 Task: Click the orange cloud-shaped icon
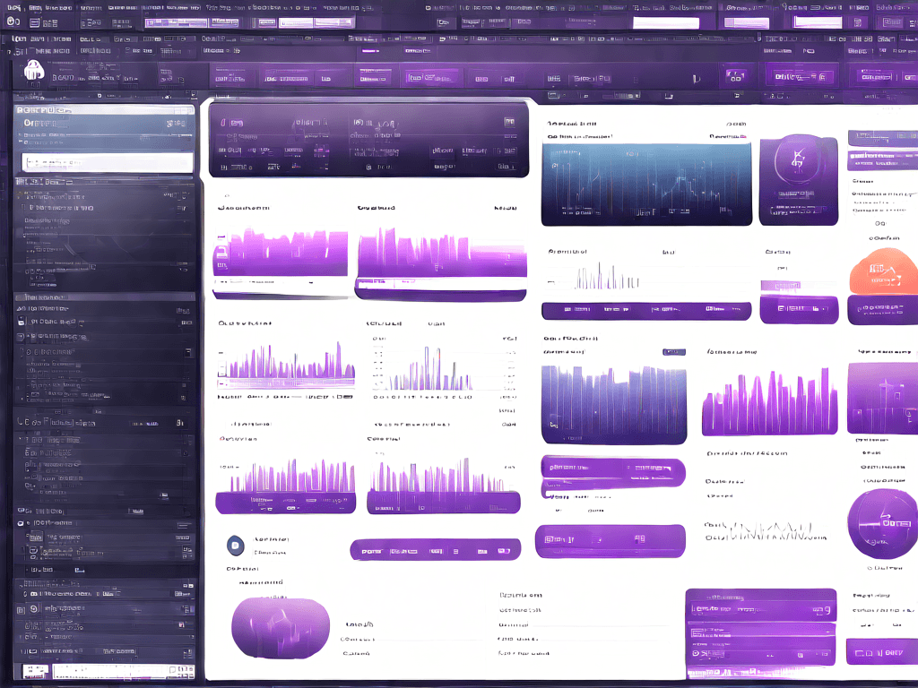[x=884, y=271]
